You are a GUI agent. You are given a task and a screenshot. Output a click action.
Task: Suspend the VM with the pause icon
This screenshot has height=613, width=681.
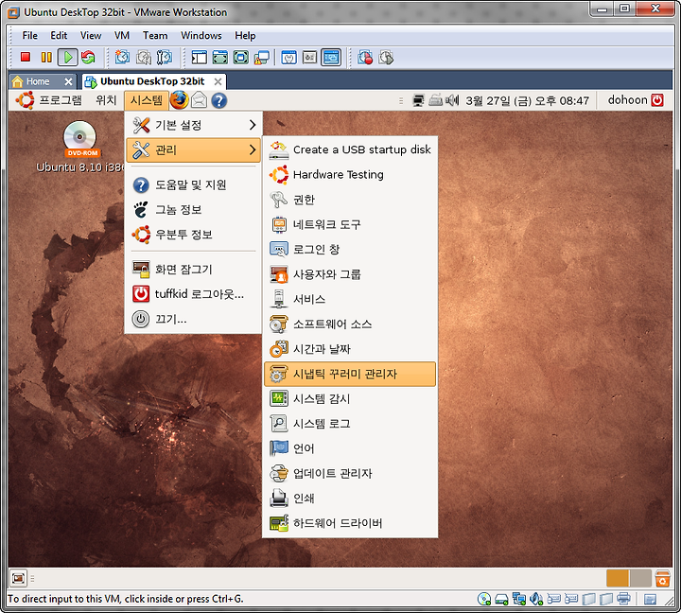(x=46, y=57)
